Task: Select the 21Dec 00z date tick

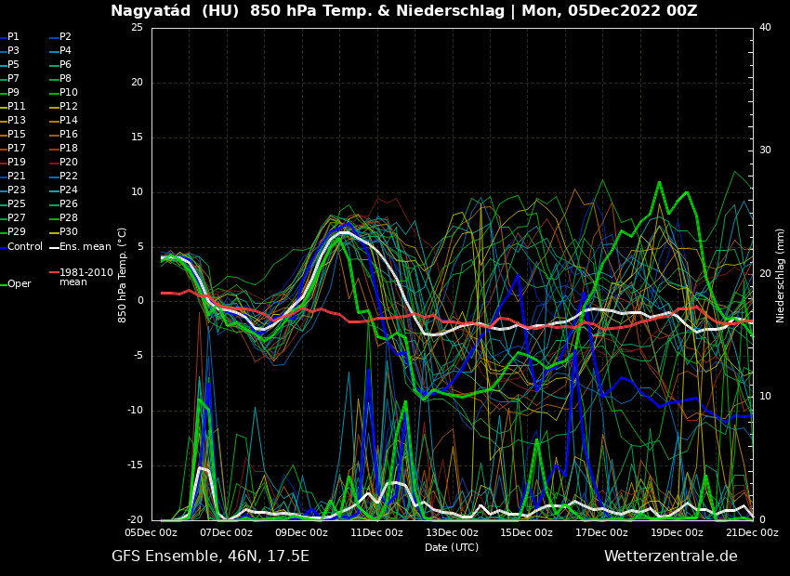Action: point(752,533)
